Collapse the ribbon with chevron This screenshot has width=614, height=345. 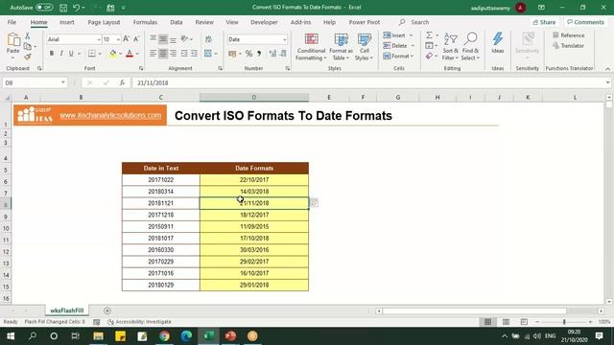(x=607, y=69)
